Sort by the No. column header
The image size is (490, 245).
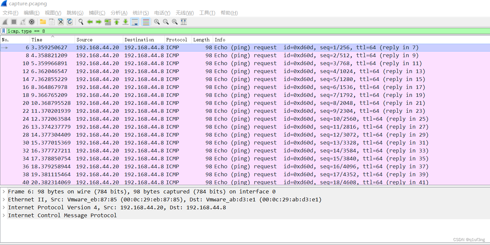15,40
